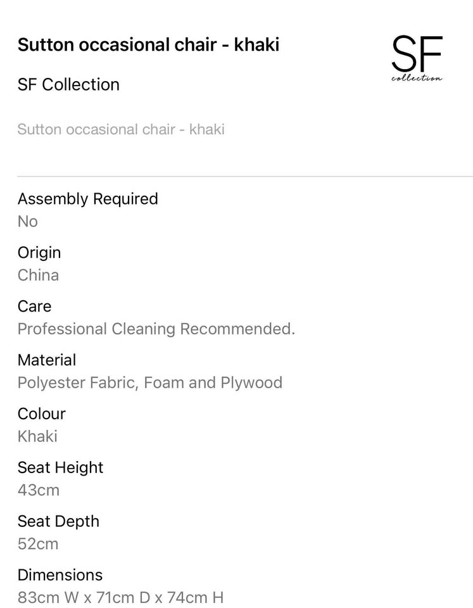Screen dimensions: 473x608
Task: Click the Sutton occasional chair title
Action: [148, 45]
